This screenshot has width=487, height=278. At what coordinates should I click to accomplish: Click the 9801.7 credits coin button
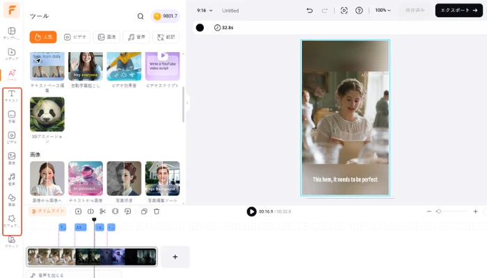click(x=166, y=16)
